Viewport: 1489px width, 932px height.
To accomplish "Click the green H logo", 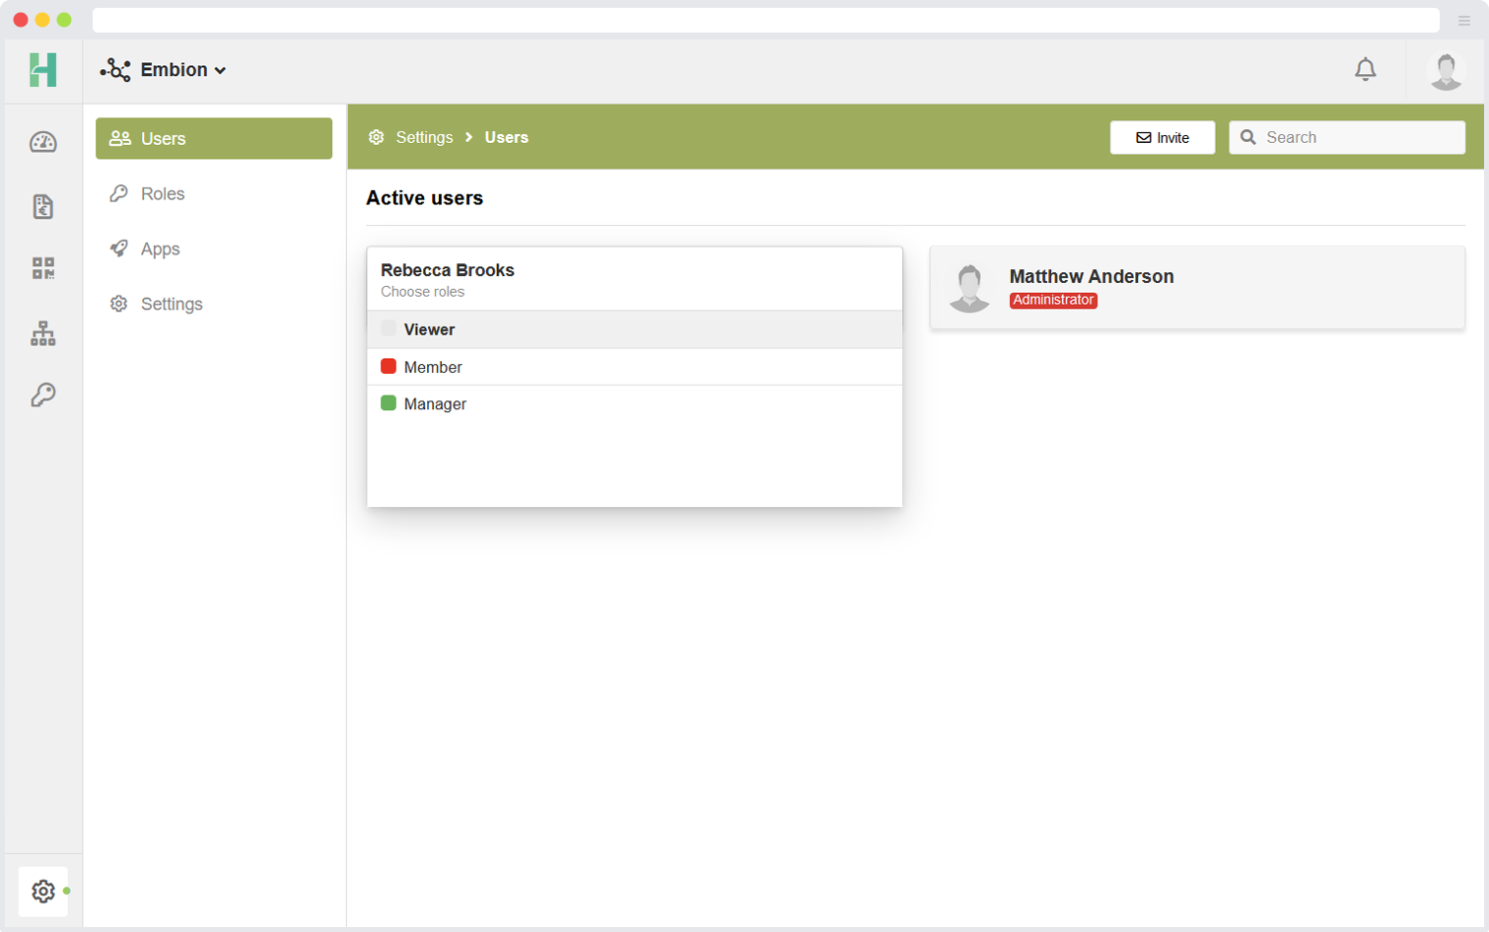I will pyautogui.click(x=43, y=70).
